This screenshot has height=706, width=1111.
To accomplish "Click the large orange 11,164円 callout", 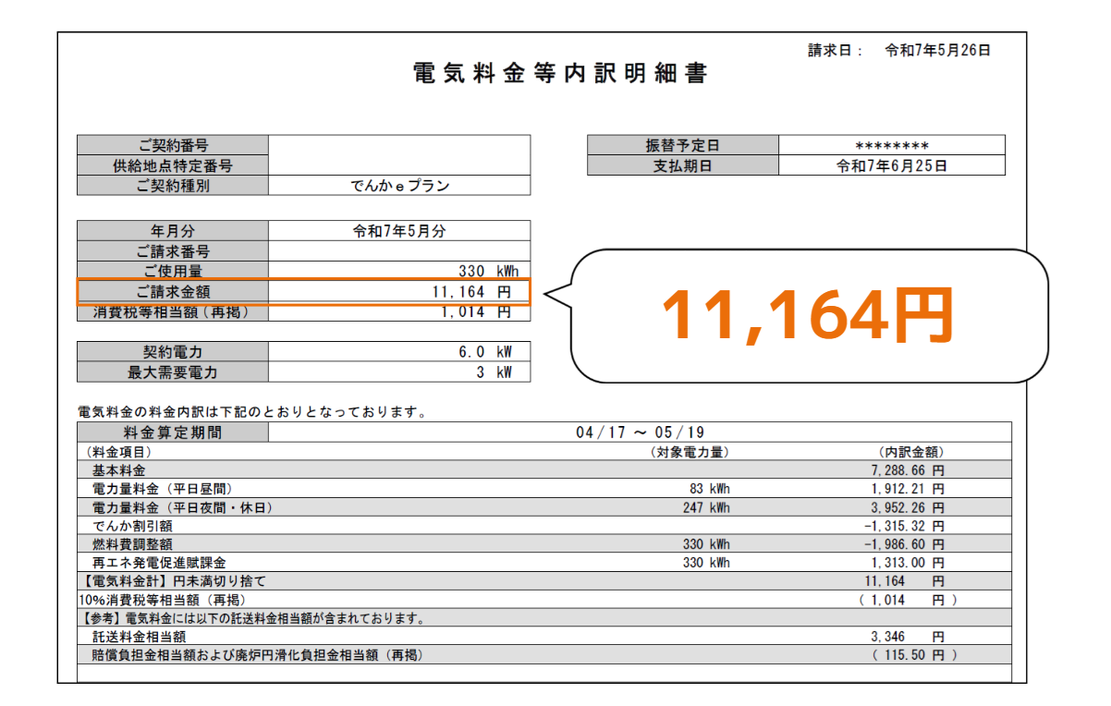I will [807, 316].
